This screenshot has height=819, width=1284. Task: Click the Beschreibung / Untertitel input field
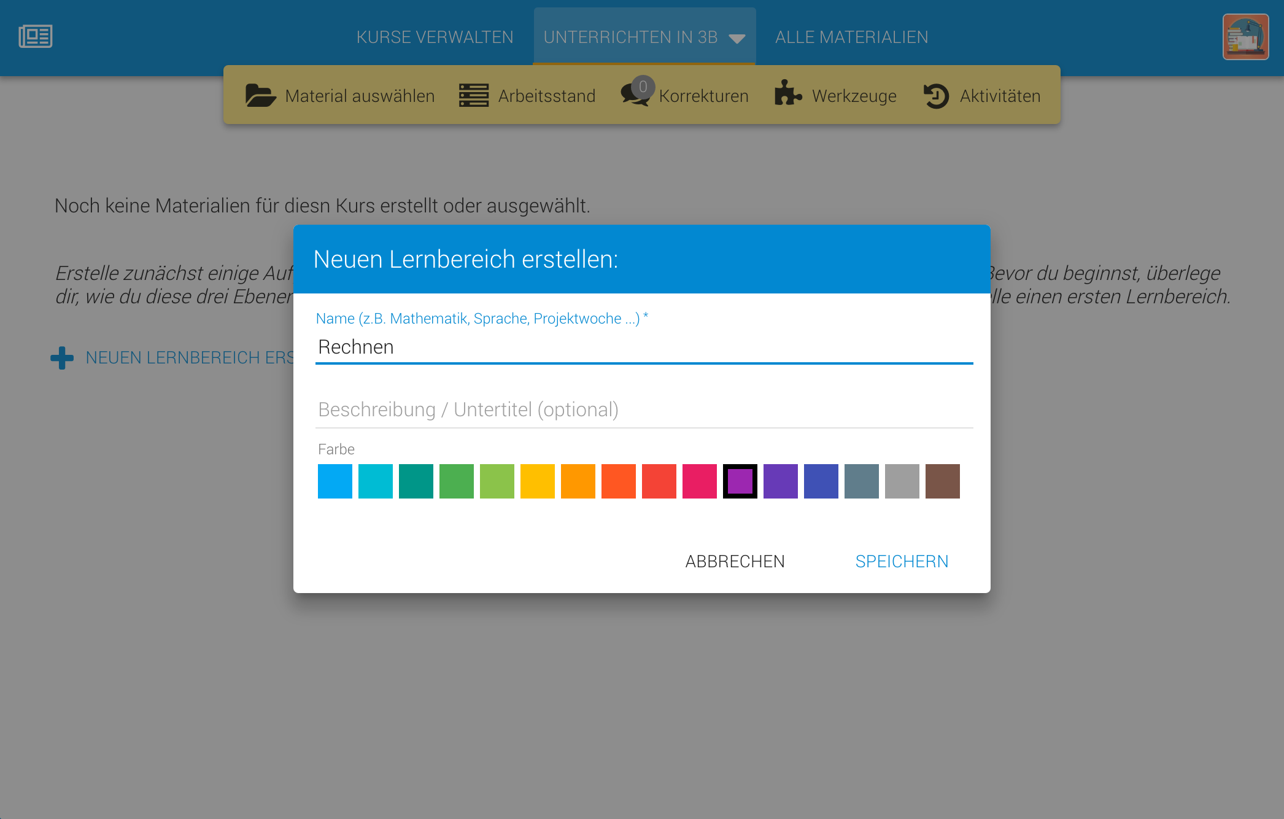pyautogui.click(x=644, y=409)
